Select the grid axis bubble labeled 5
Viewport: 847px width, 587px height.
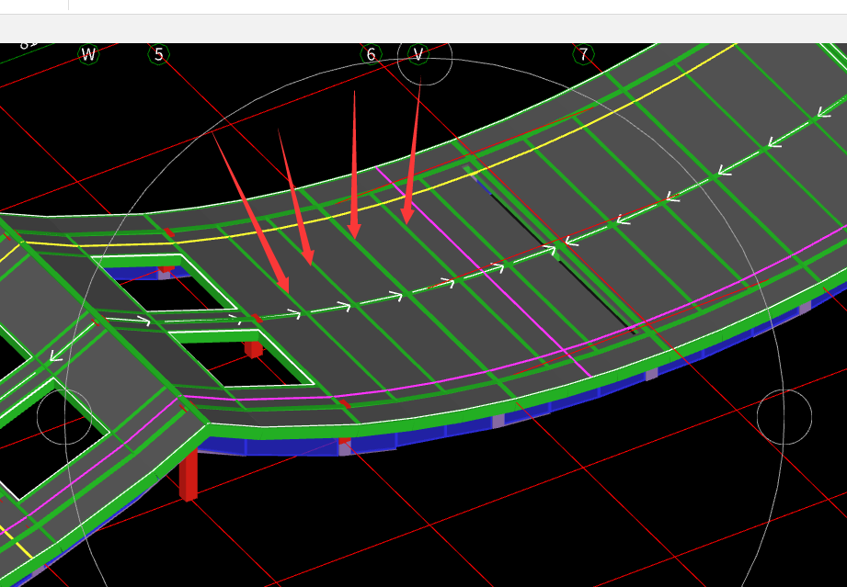click(x=159, y=54)
